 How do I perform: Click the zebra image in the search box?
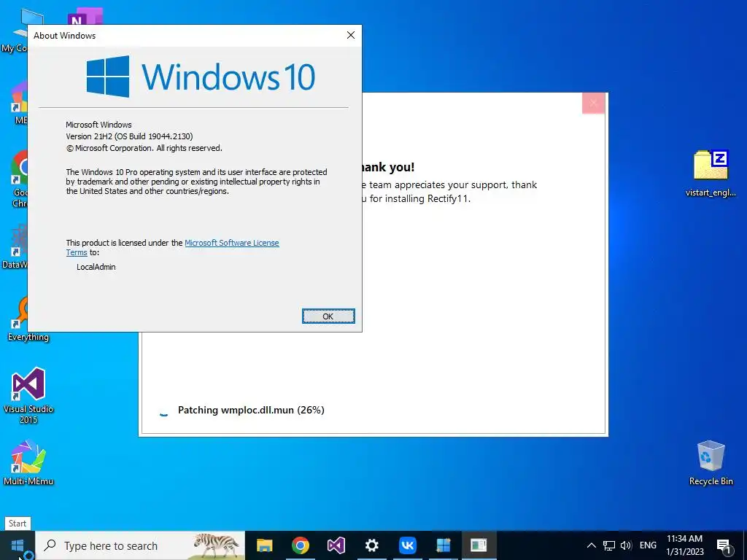217,545
